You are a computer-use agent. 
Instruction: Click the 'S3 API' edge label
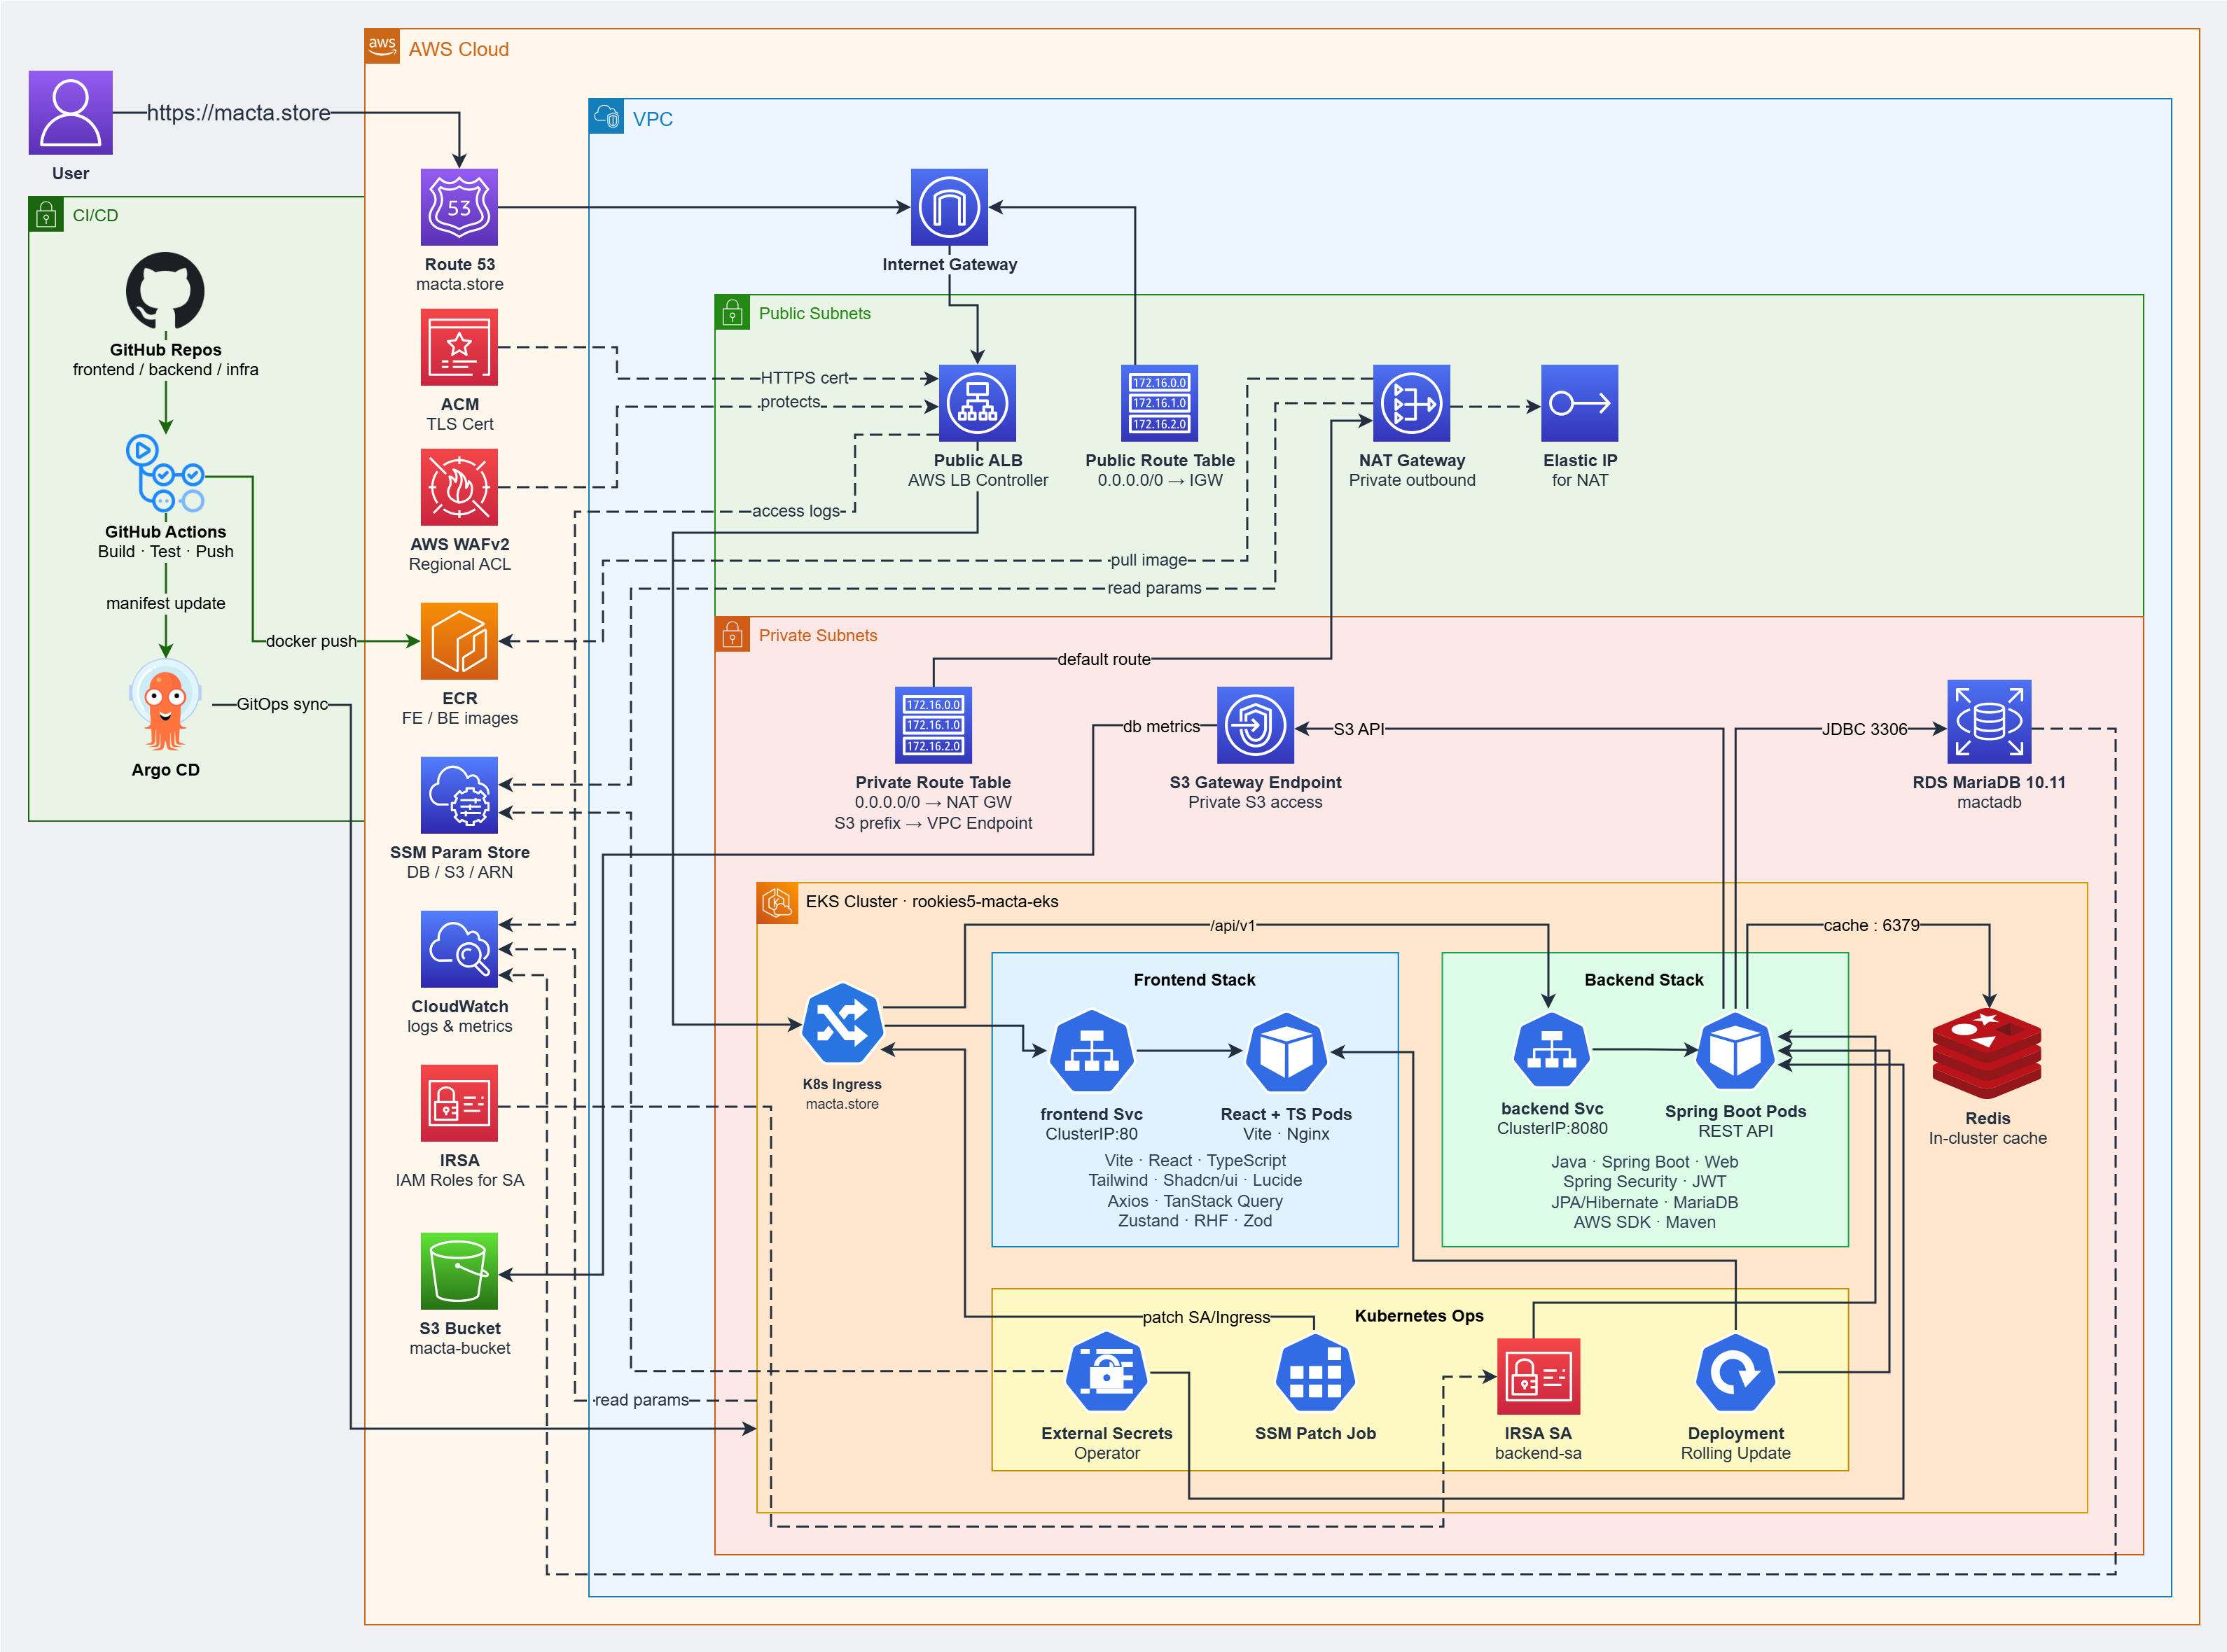[1359, 729]
